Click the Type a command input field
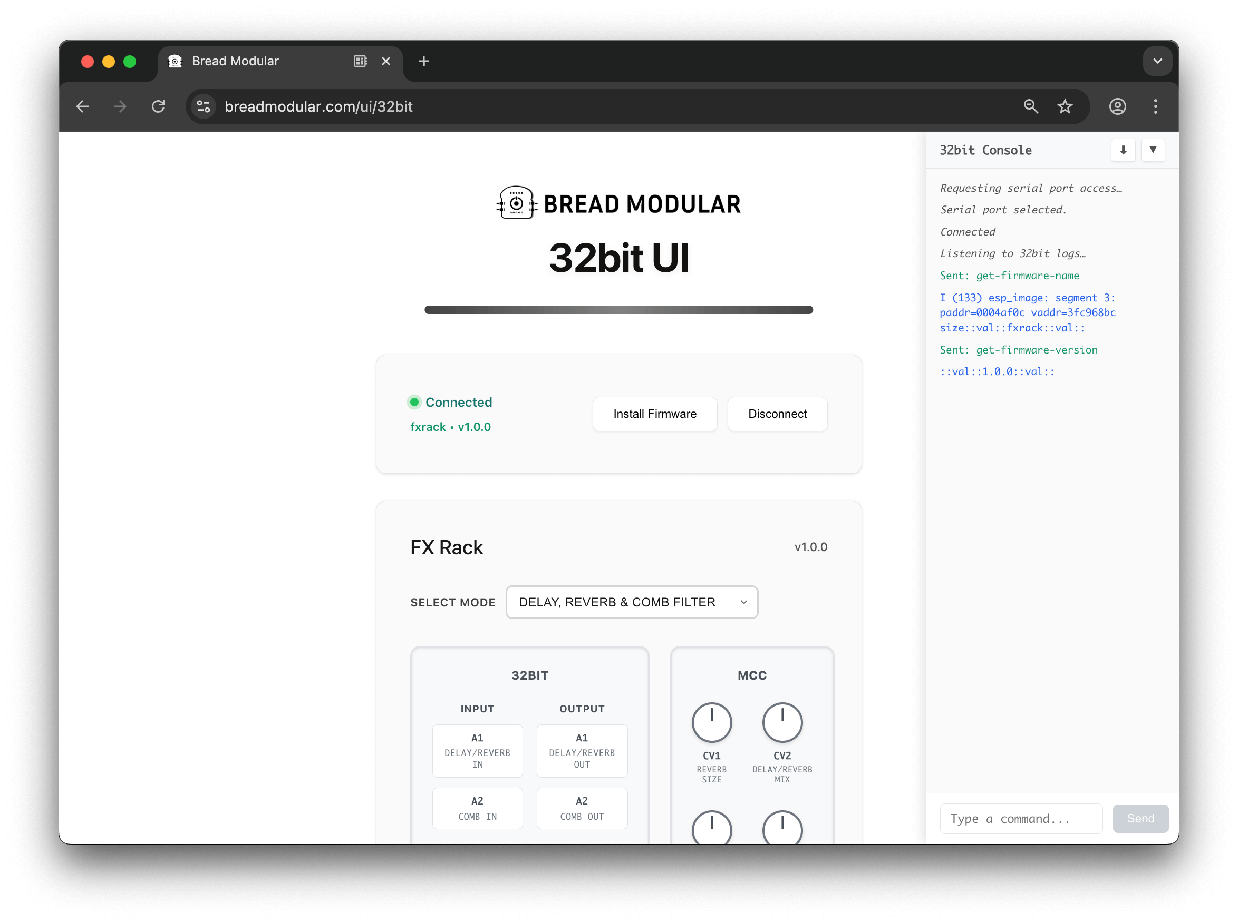Viewport: 1238px width, 922px height. pos(1020,818)
